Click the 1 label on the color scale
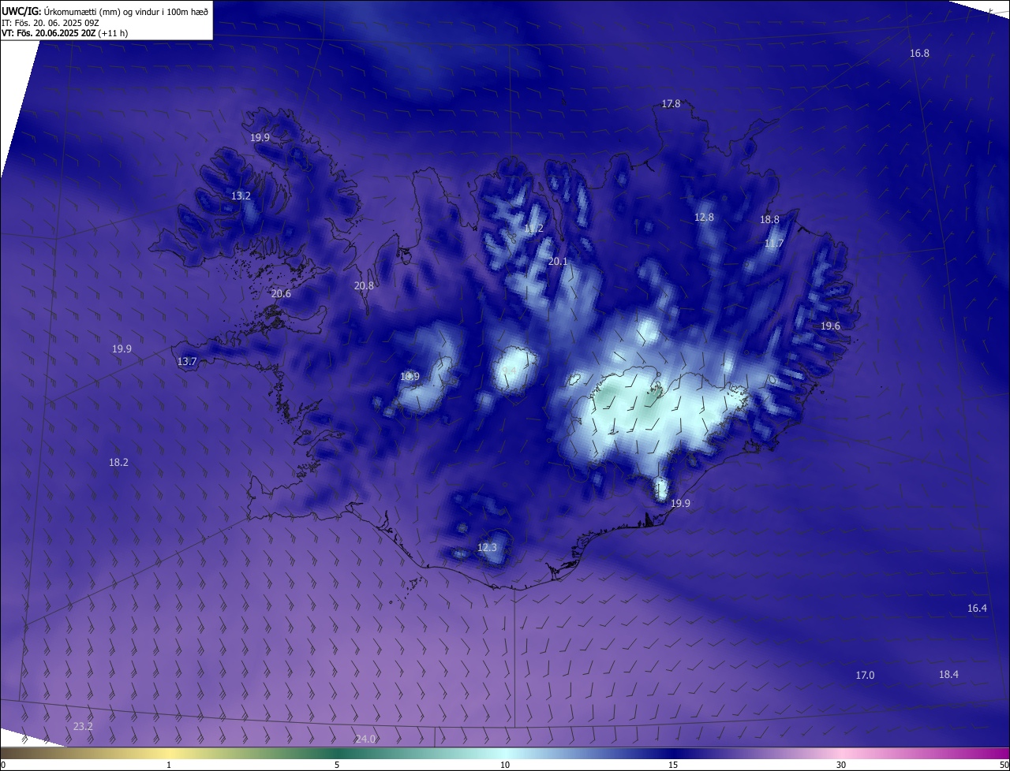 (x=169, y=765)
